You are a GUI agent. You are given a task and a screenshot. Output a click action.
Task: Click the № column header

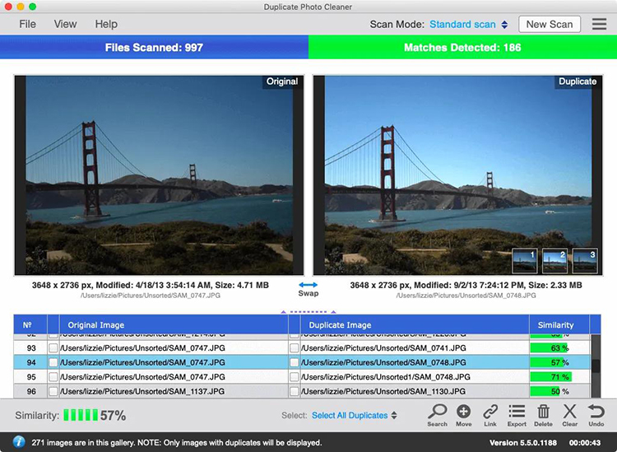[x=30, y=325]
